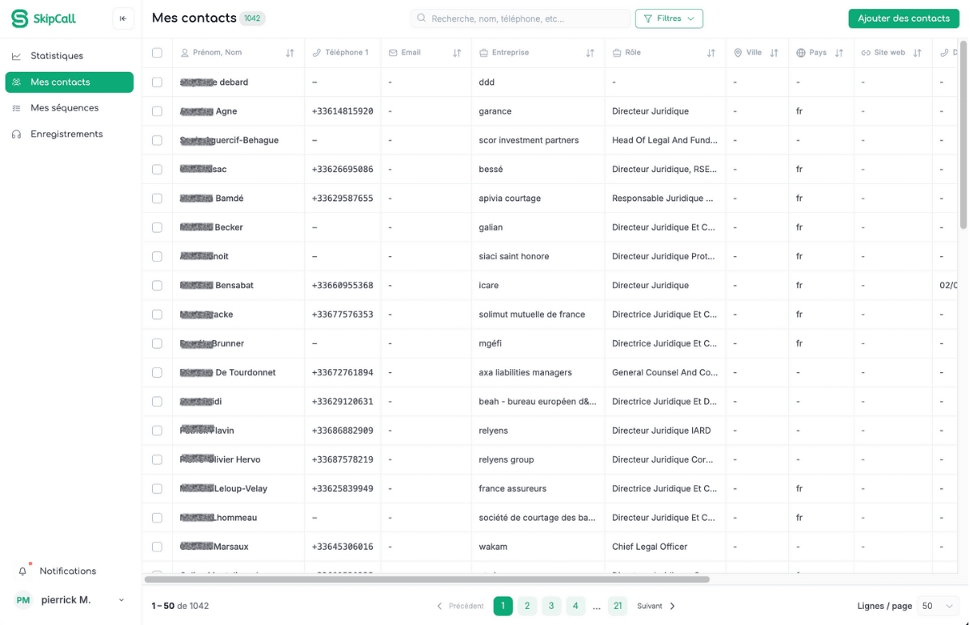Sort by Ville column arrows
Viewport: 970px width, 625px height.
(774, 53)
